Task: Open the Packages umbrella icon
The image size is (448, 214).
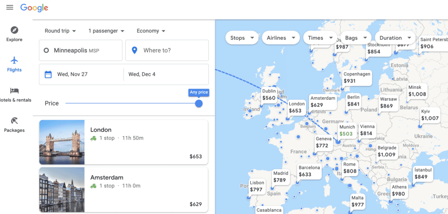Action: [14, 121]
